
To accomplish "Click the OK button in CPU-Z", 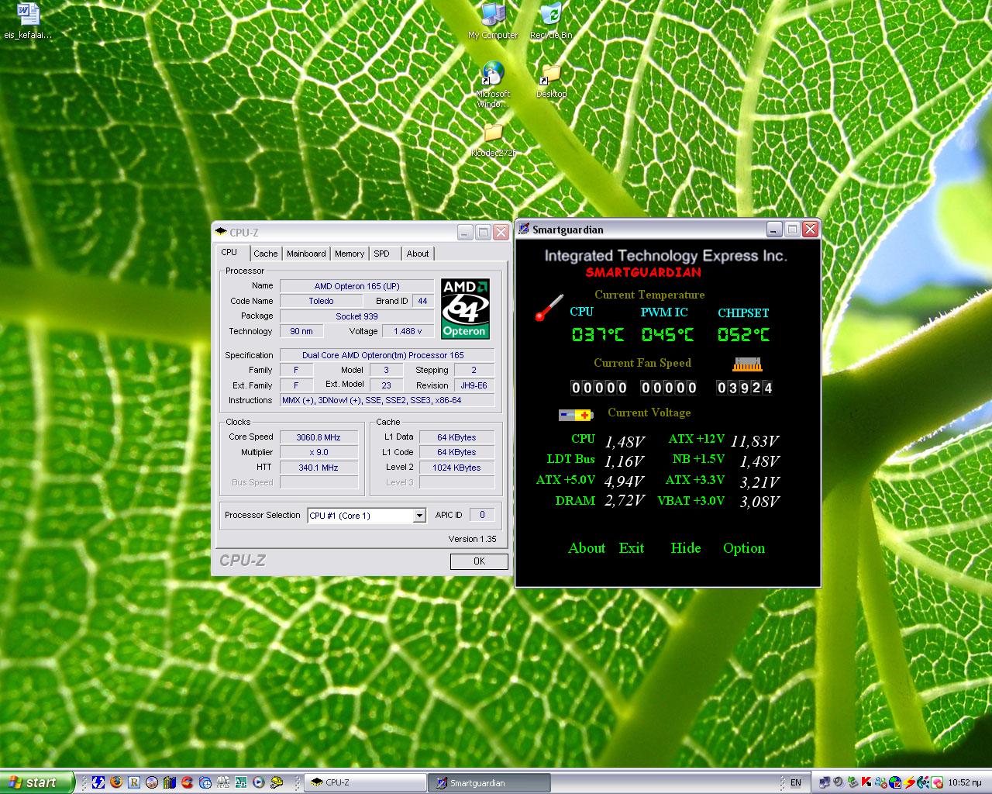I will click(479, 561).
